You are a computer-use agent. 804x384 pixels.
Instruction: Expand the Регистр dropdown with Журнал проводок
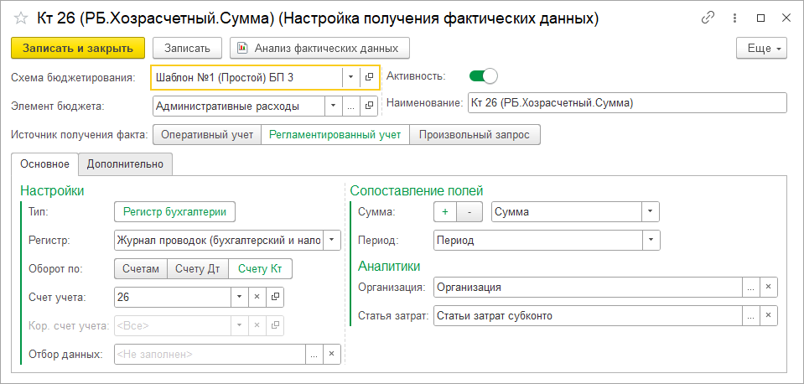[x=332, y=240]
